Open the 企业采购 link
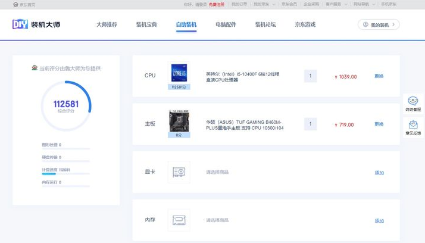425x243 pixels. [x=311, y=4]
